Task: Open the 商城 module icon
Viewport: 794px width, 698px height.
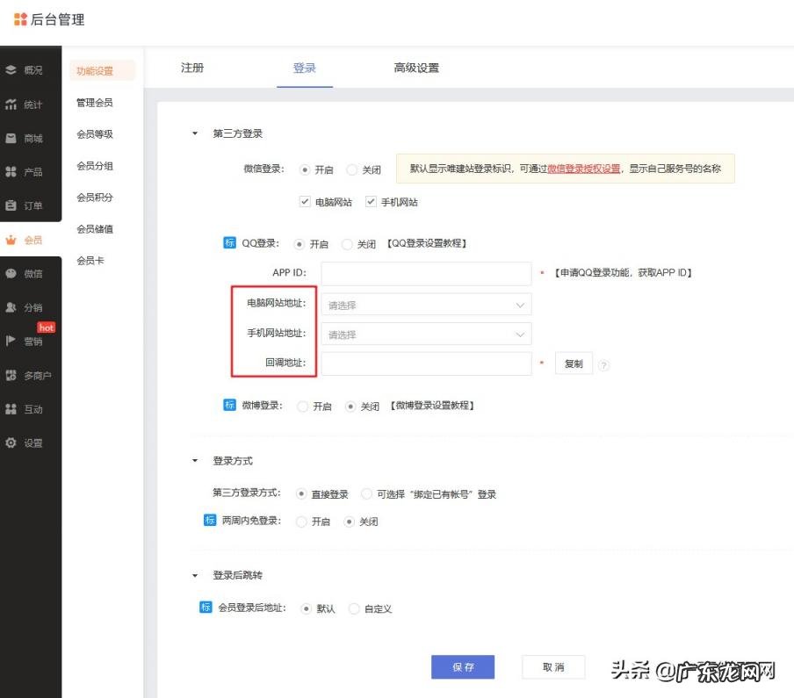Action: 26,138
